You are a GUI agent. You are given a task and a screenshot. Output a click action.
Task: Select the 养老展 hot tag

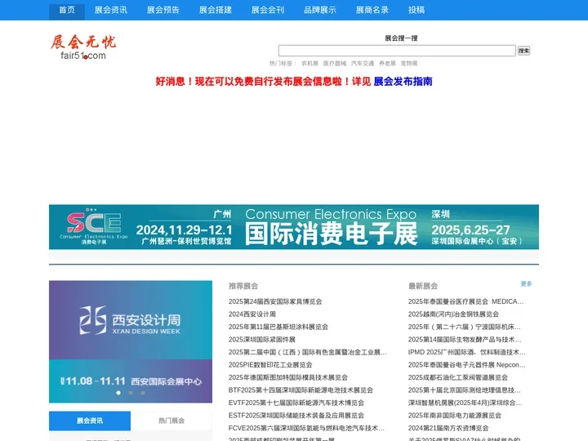(x=387, y=64)
